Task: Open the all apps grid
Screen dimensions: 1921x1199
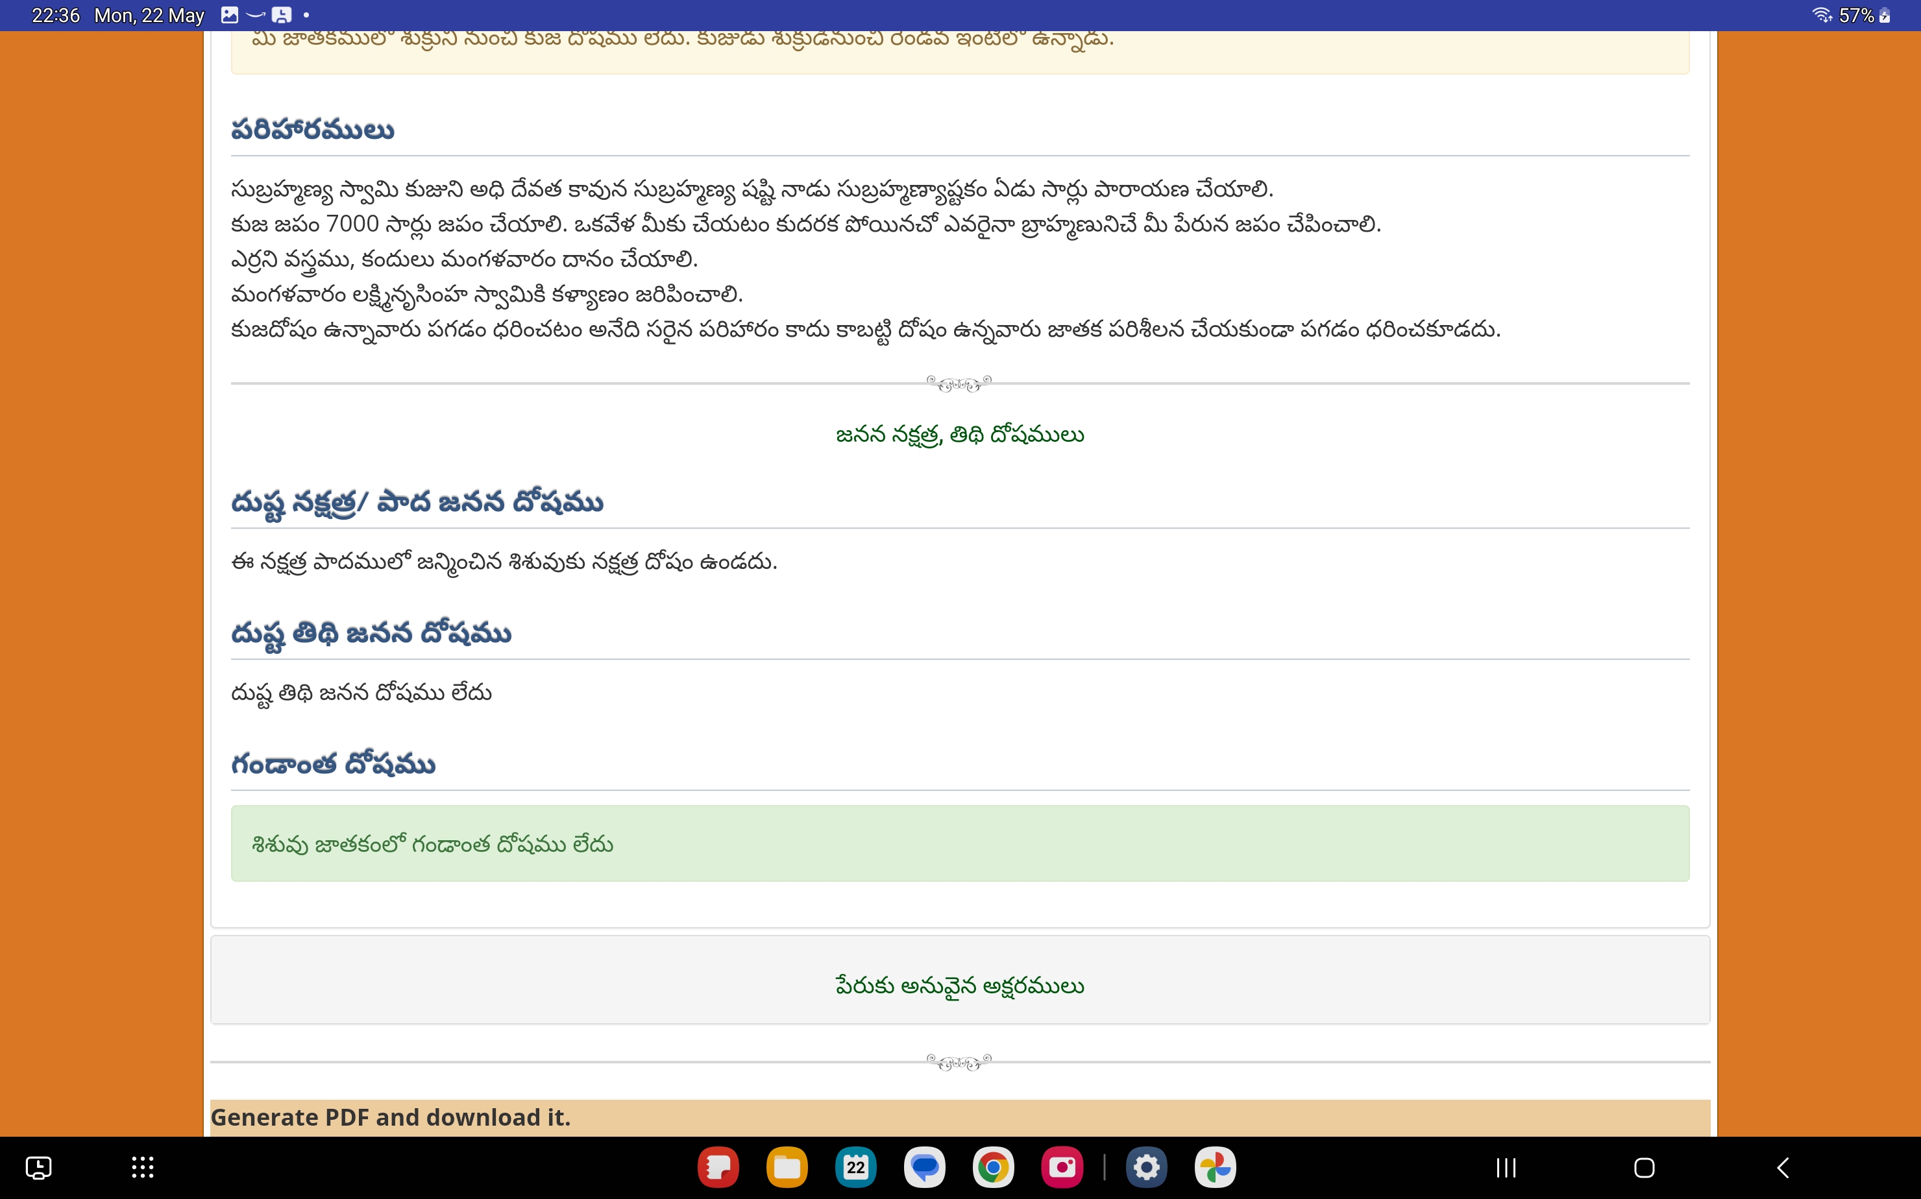Action: coord(143,1167)
